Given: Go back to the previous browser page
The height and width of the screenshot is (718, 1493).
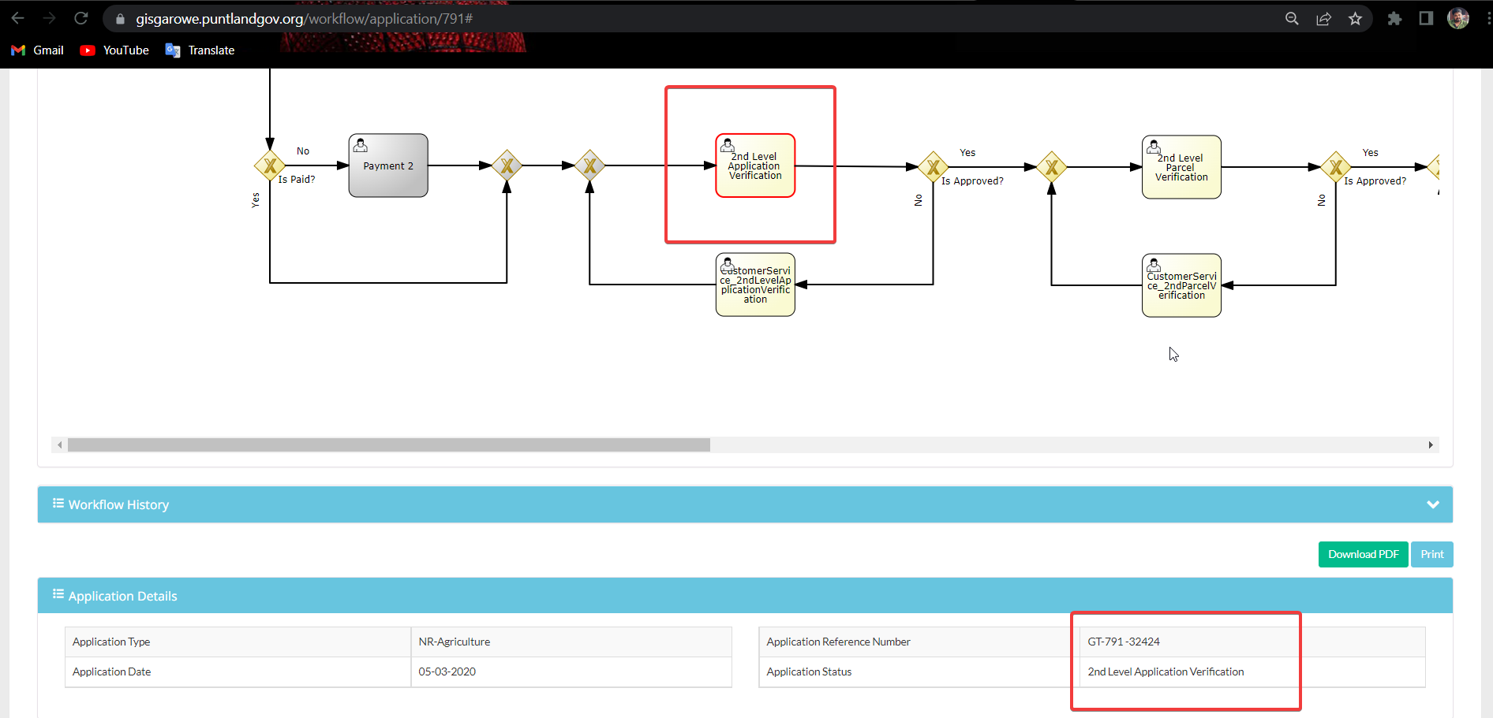Looking at the screenshot, I should pyautogui.click(x=17, y=18).
